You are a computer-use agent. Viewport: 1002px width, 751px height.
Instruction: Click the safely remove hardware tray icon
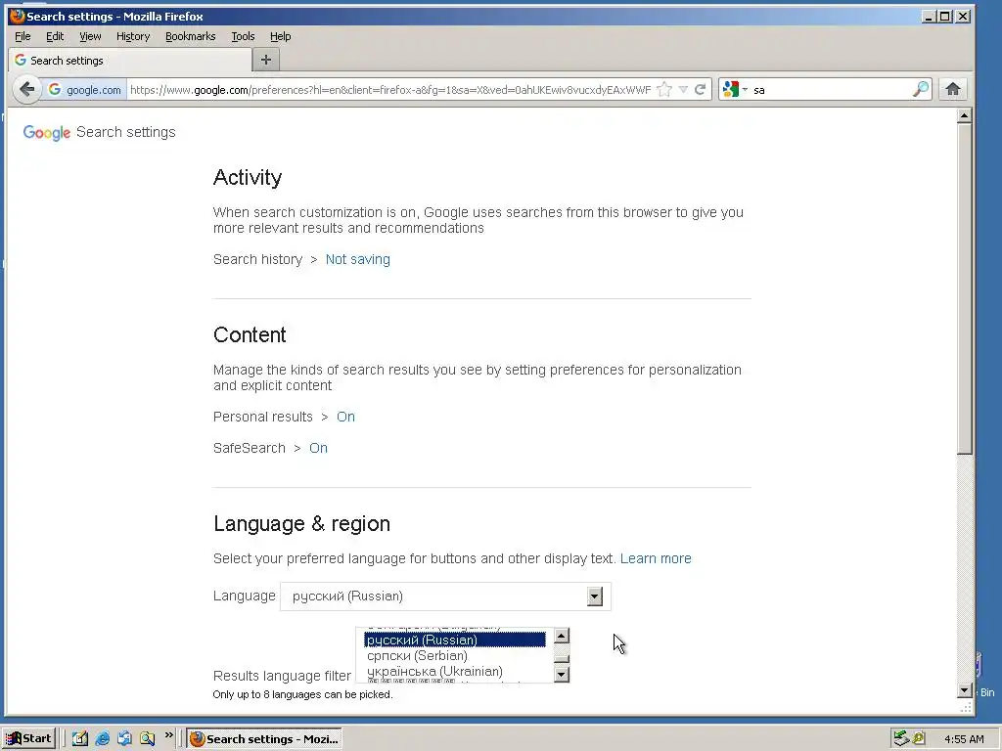click(x=901, y=738)
